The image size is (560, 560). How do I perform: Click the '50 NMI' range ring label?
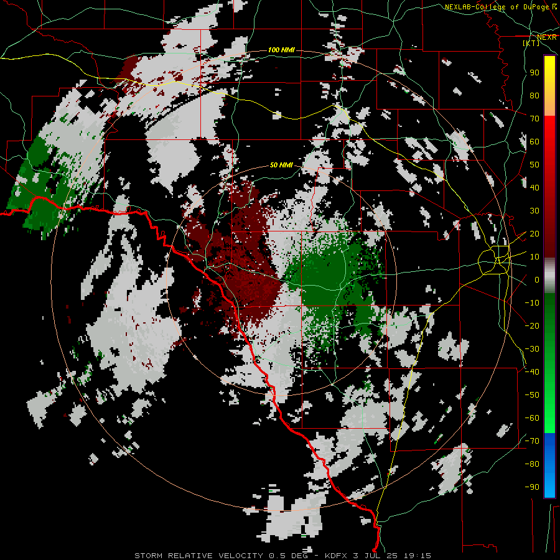(x=281, y=165)
